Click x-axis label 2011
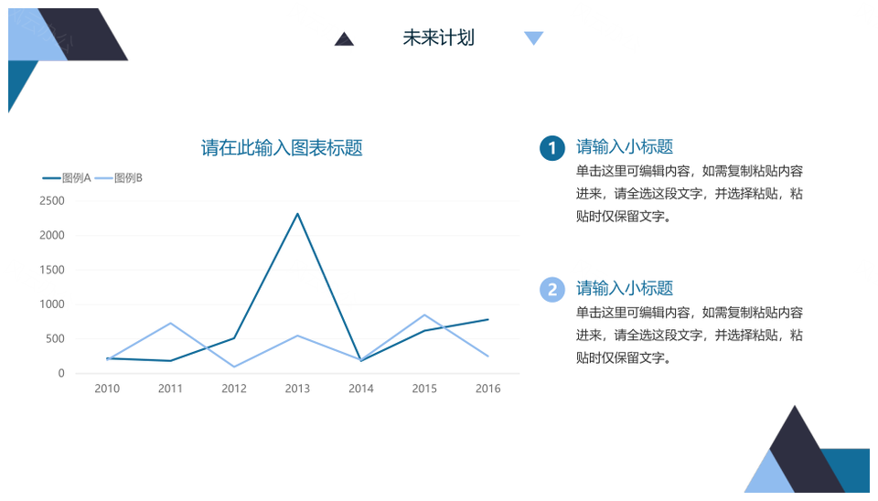The height and width of the screenshot is (501, 878). tap(170, 389)
